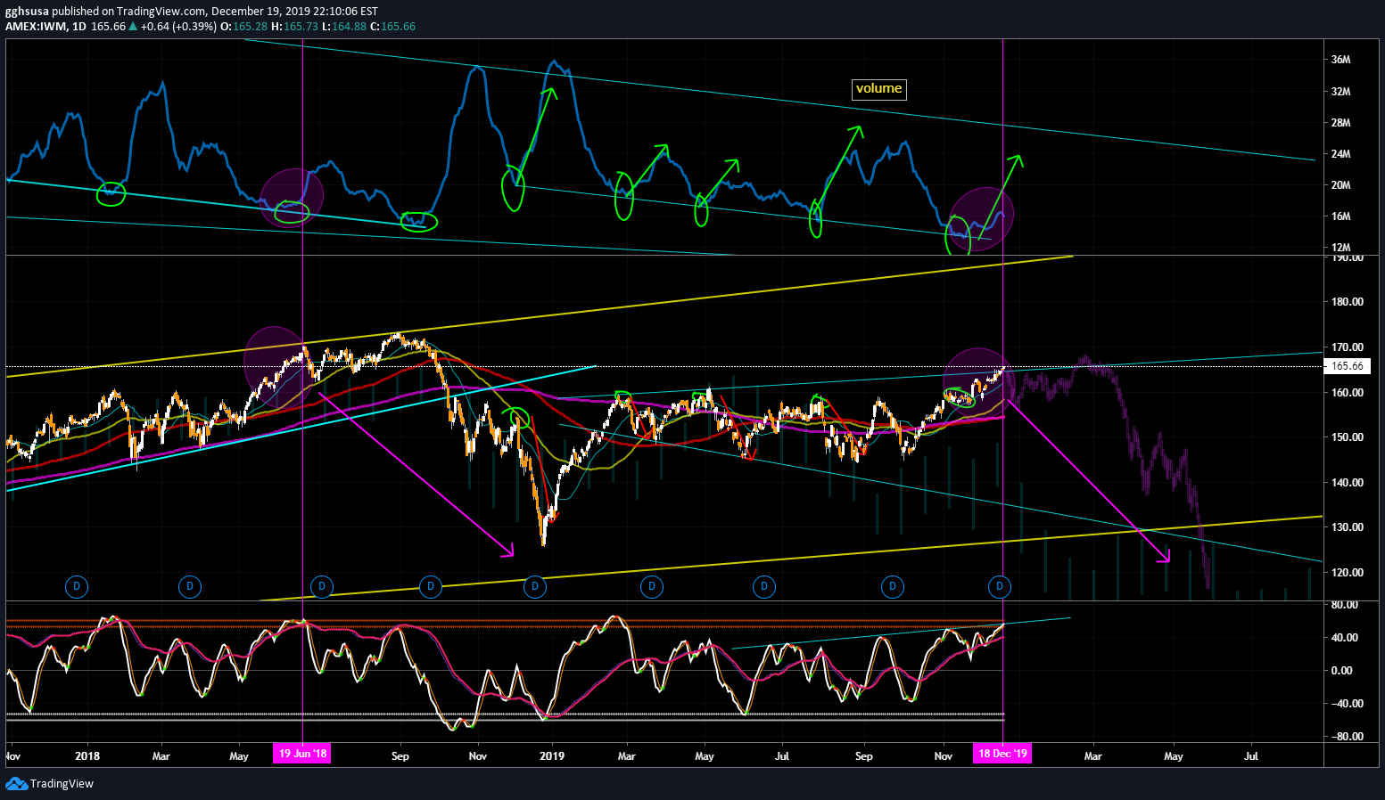Click the +0.64 (+0.39%) change value
The height and width of the screenshot is (800, 1385).
coord(178,27)
